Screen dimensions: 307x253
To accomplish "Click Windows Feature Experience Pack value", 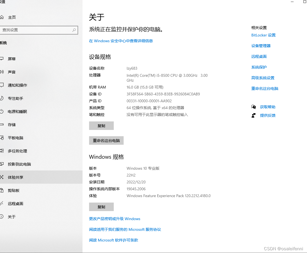I will click(x=169, y=196).
